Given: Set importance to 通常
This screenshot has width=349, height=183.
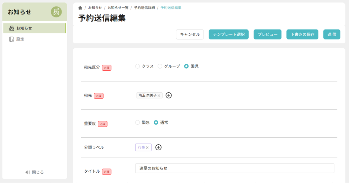Looking at the screenshot, I should point(156,122).
